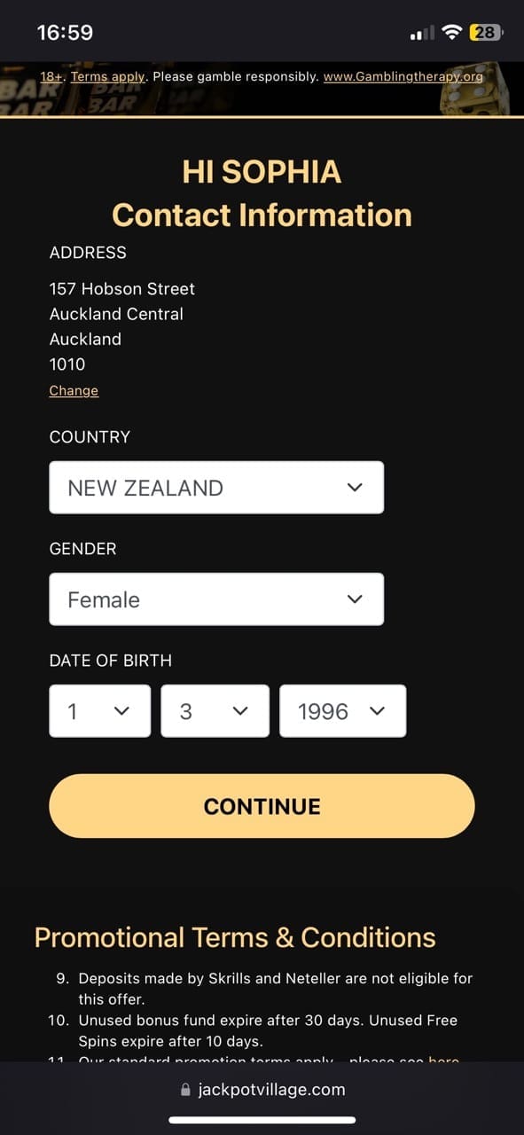Open the birth year 1996 dropdown
Screen dimensions: 524x1135
(x=342, y=711)
